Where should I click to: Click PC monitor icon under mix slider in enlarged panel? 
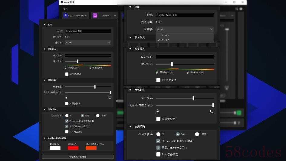point(212,111)
